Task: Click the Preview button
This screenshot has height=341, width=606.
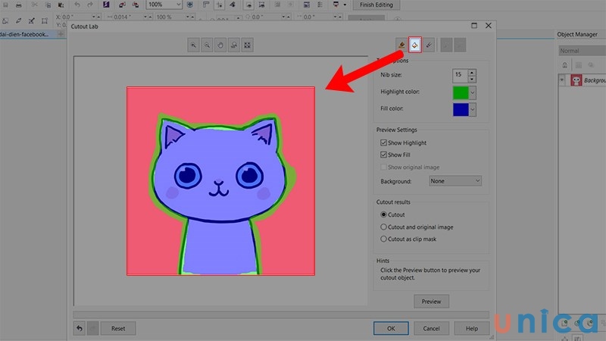Action: (431, 302)
